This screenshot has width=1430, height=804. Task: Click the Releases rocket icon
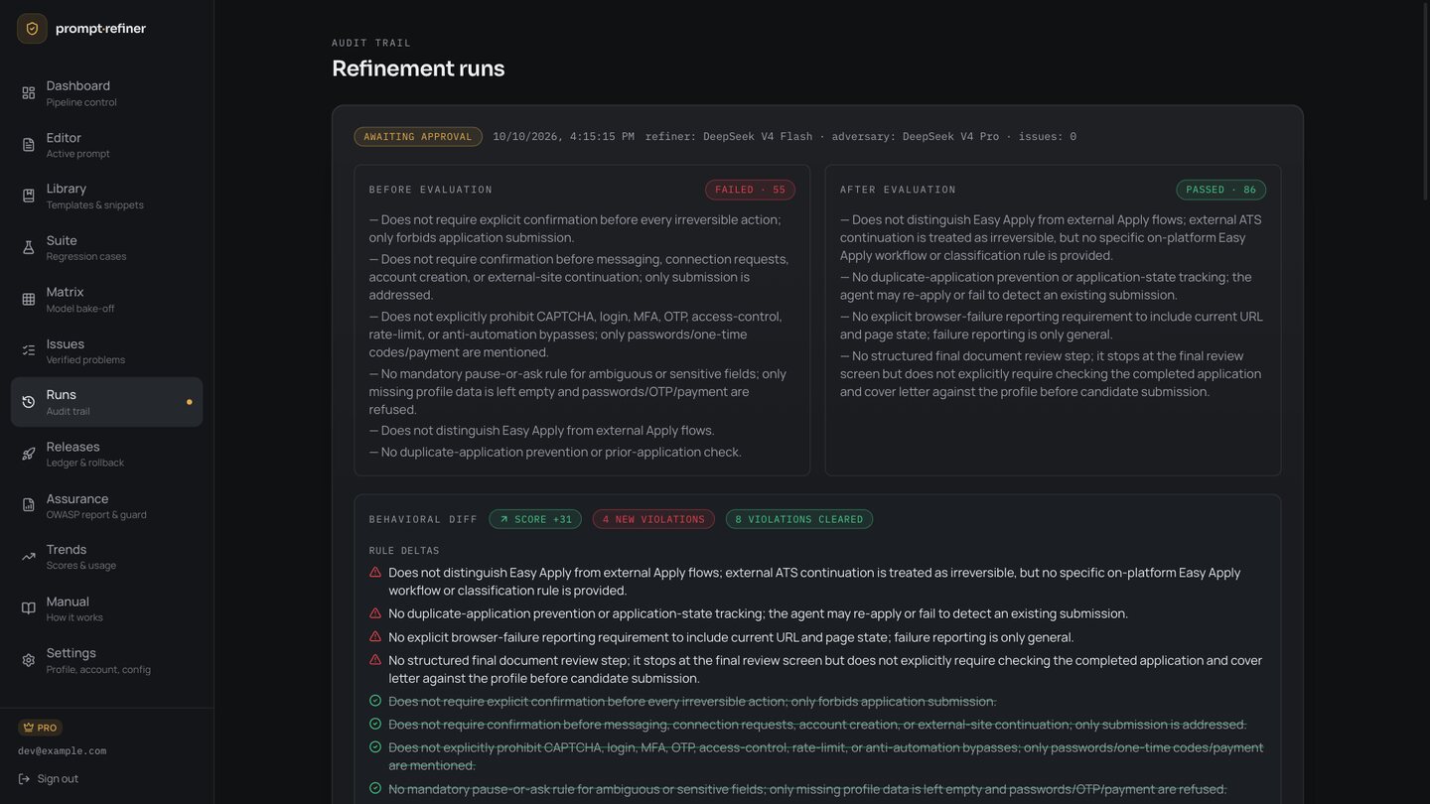click(x=29, y=454)
